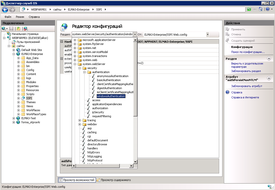
Task: Click the dropdown list's horizontal scrollbar right arrow
Action: click(x=131, y=166)
